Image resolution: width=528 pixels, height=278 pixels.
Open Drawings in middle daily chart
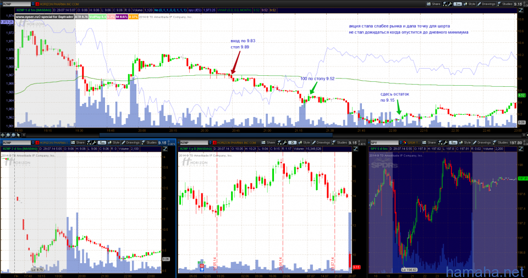coord(321,143)
